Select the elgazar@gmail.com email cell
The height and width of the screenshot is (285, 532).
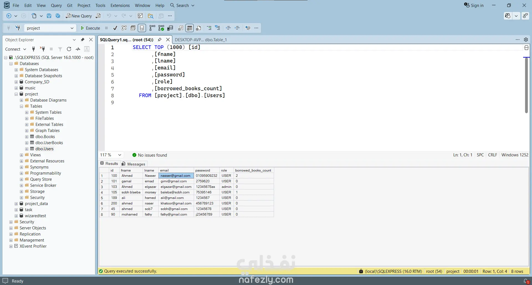click(x=176, y=187)
